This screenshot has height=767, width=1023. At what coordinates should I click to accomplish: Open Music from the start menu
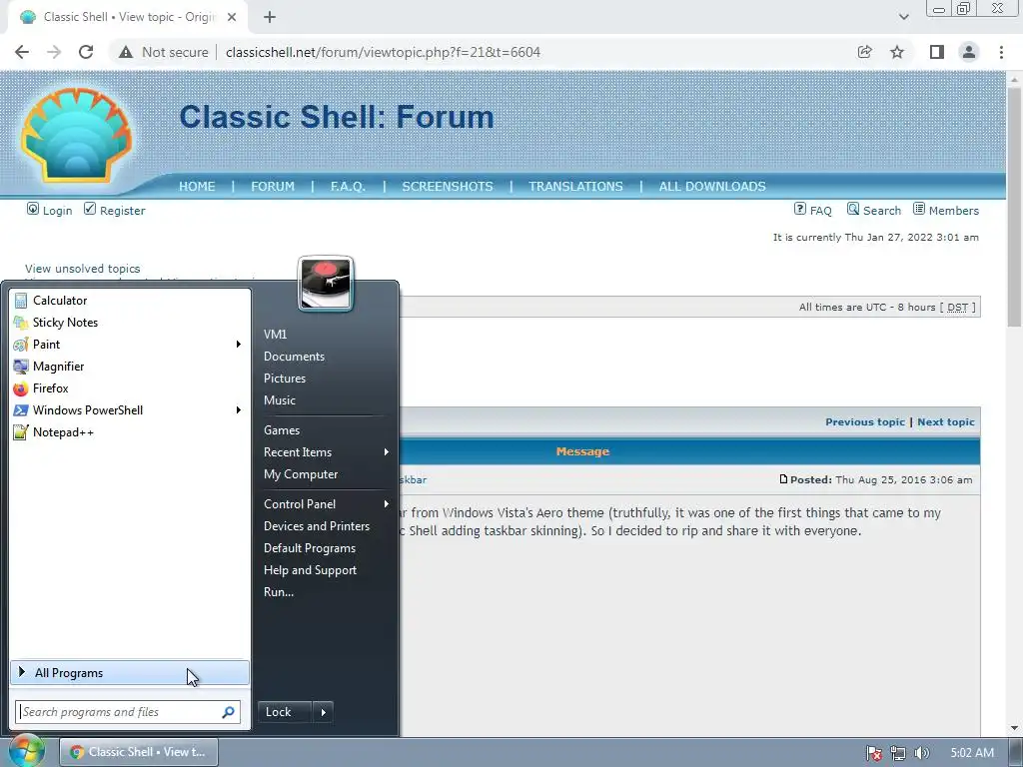280,400
